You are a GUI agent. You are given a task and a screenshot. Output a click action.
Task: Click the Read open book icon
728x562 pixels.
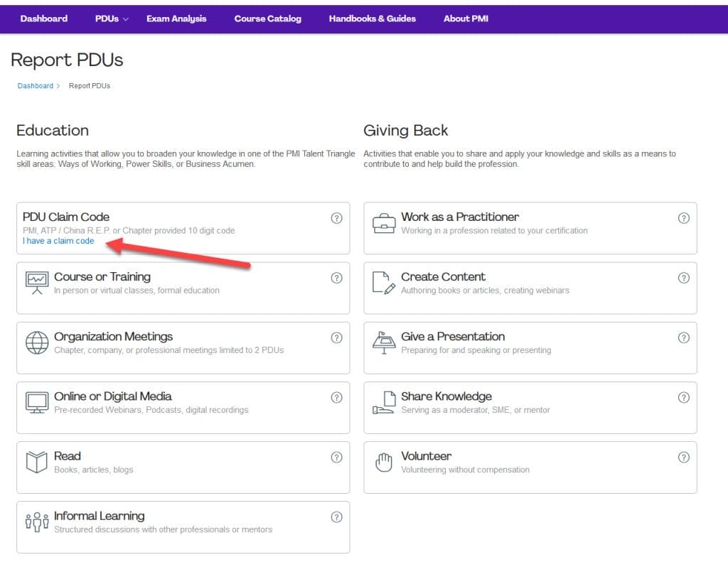click(37, 462)
